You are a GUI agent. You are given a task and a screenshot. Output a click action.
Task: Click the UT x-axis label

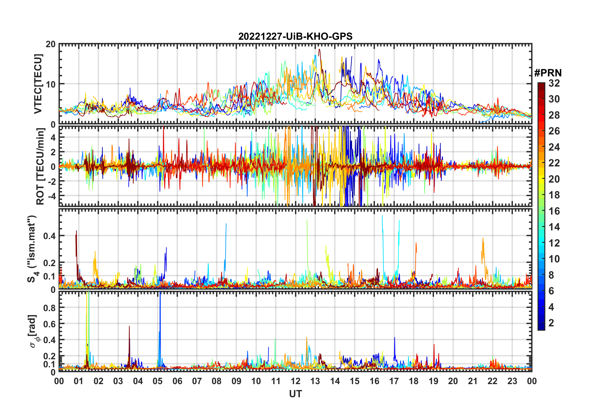pyautogui.click(x=295, y=394)
